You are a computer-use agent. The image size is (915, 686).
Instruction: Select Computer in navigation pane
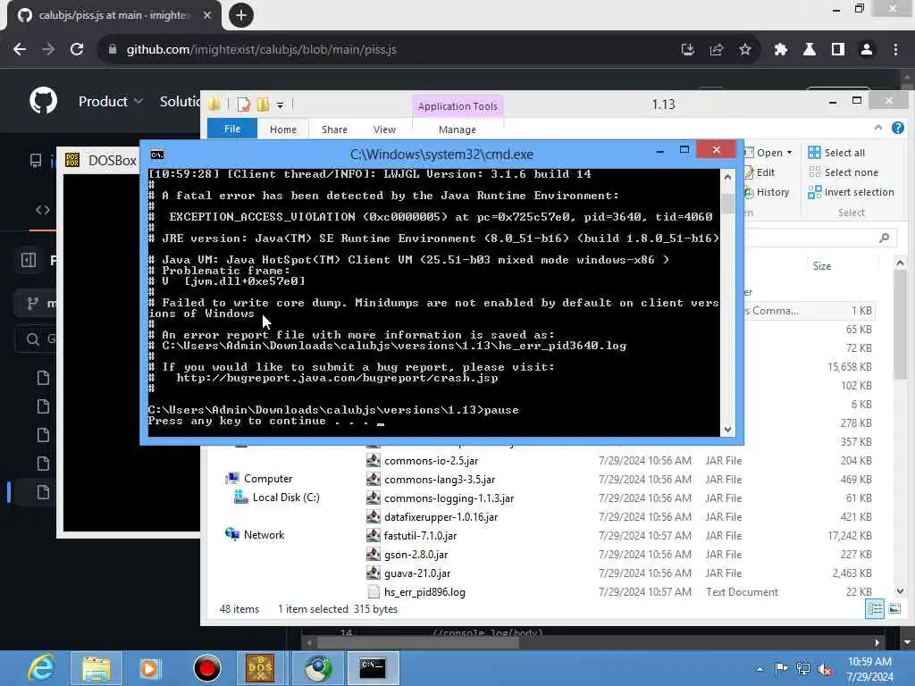(258, 479)
